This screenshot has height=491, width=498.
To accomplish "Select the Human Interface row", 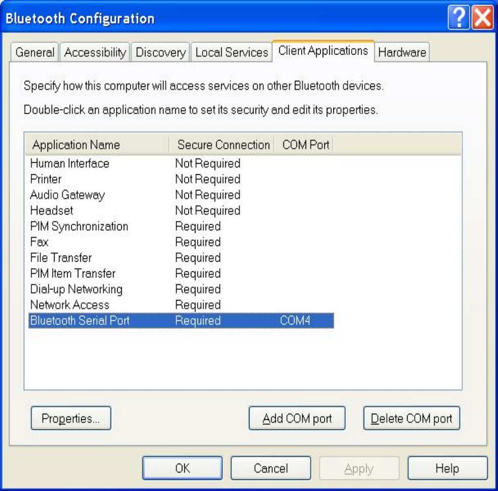I will tap(181, 163).
